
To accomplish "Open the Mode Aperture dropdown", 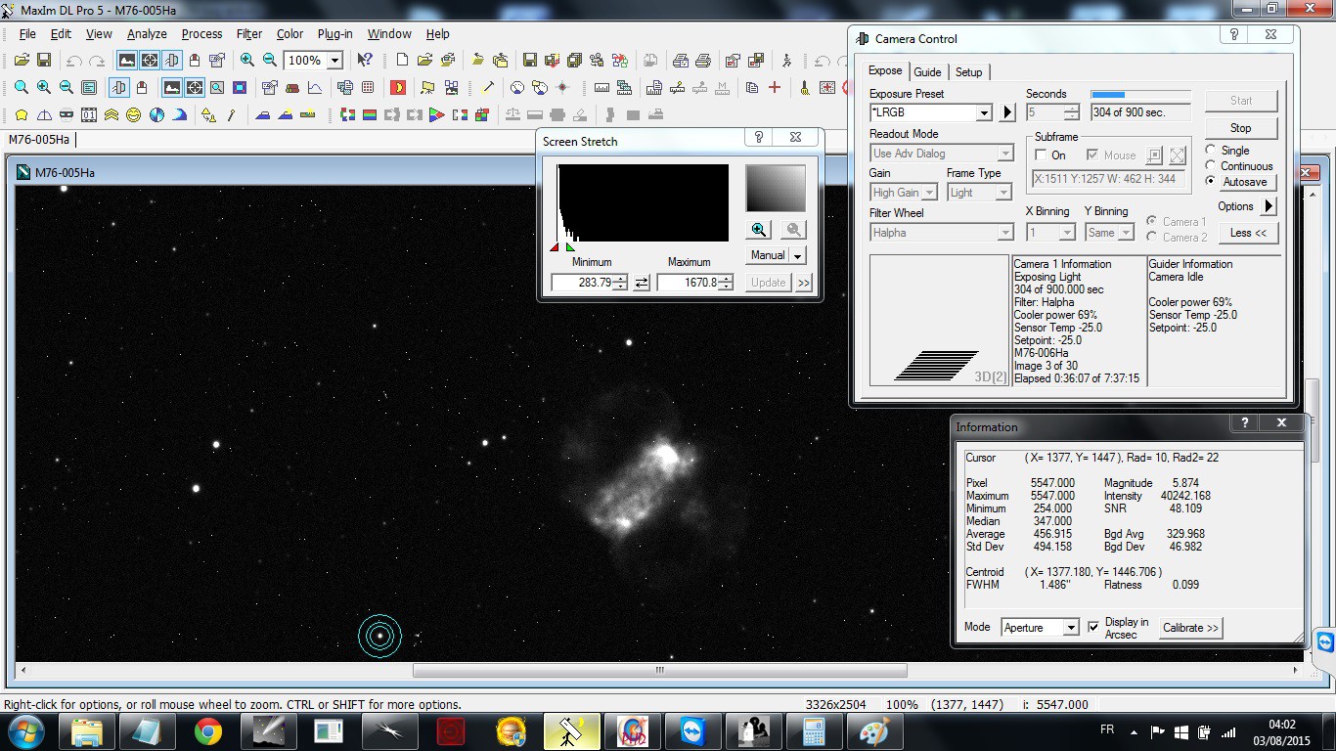I will click(x=1071, y=628).
